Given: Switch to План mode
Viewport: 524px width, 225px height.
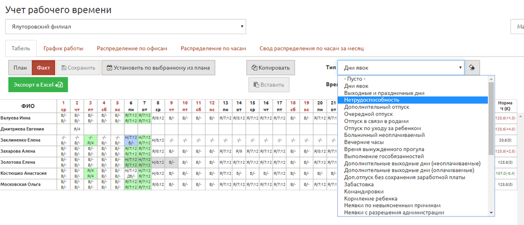Looking at the screenshot, I should click(x=20, y=67).
